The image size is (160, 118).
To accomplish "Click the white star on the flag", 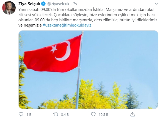I will coord(54,49).
